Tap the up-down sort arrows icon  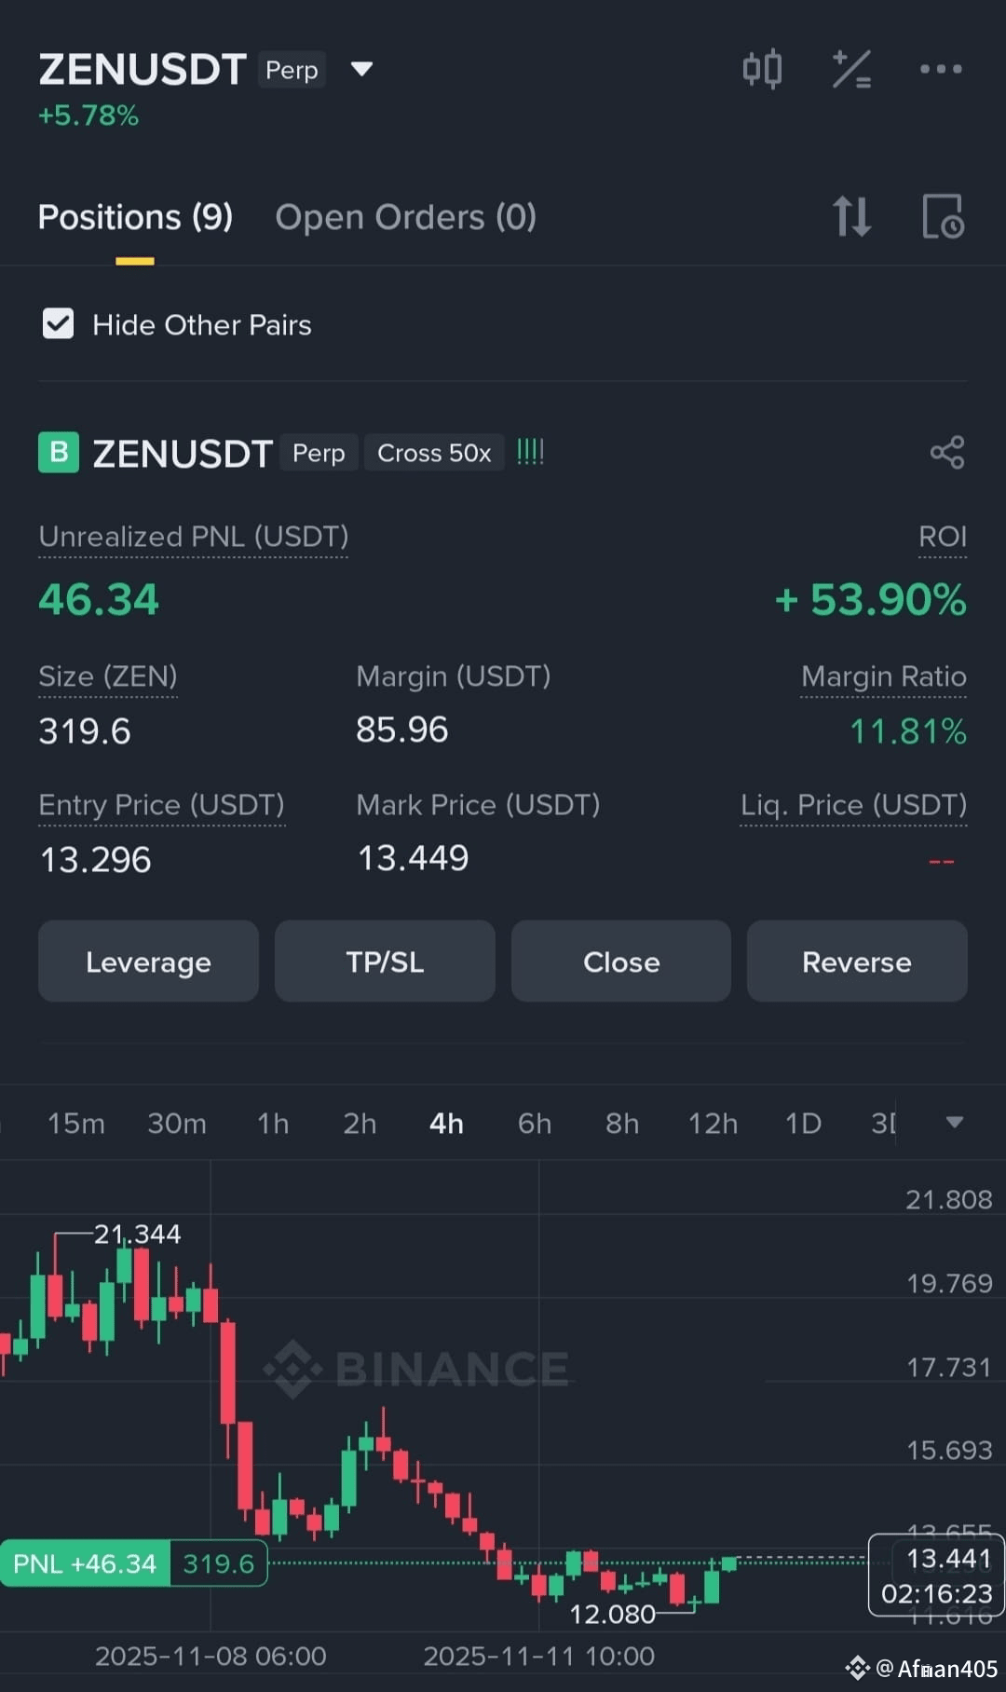(x=852, y=216)
